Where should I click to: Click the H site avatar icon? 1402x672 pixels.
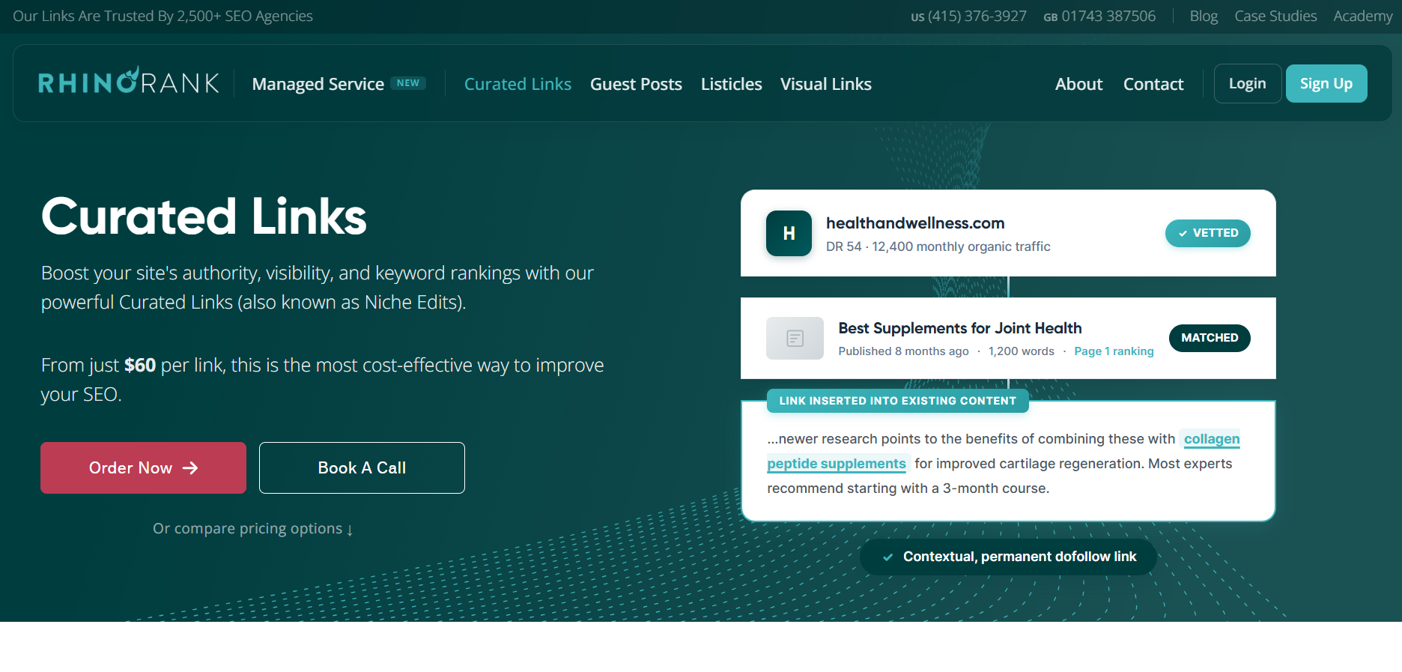[789, 233]
